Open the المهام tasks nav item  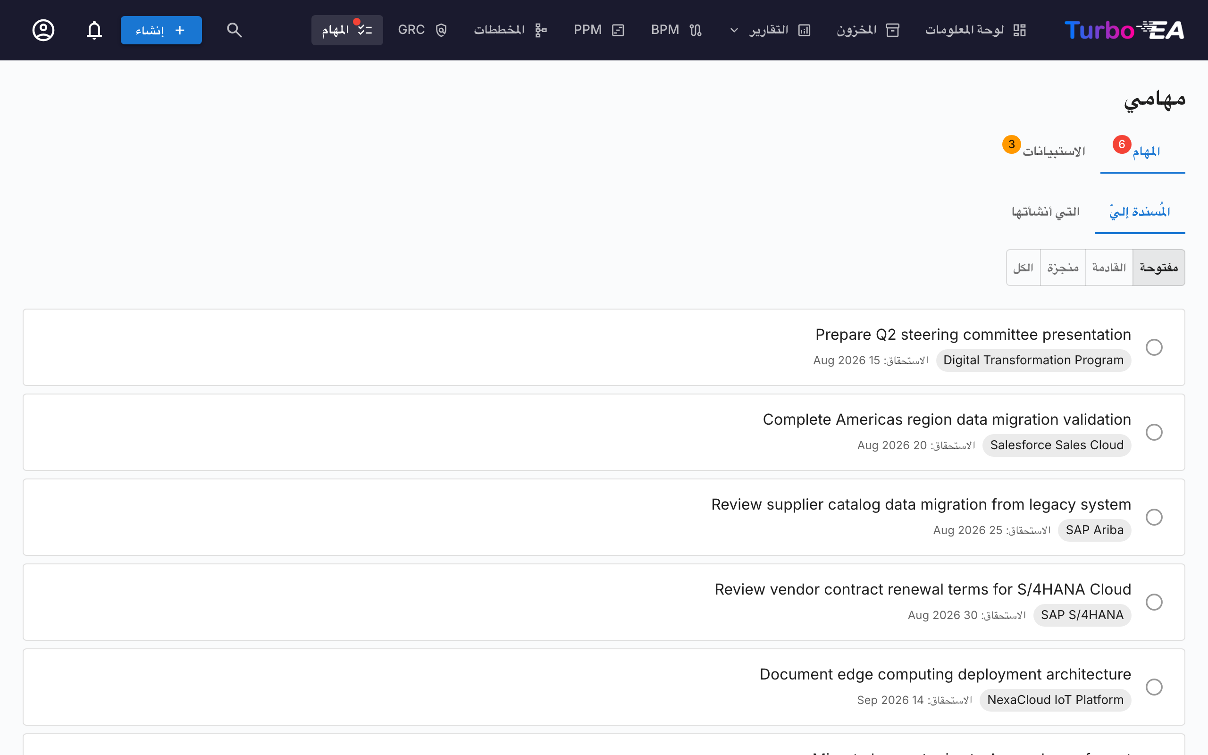(347, 30)
